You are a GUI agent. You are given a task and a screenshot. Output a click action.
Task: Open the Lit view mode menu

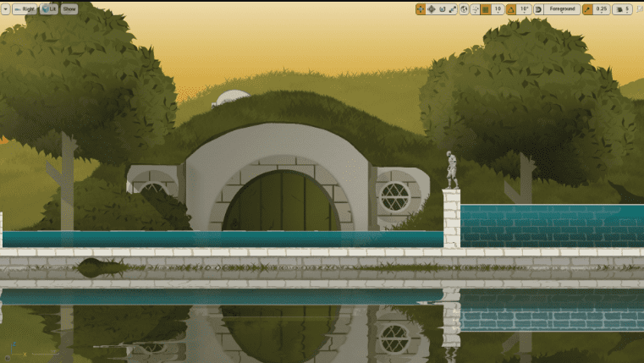49,9
